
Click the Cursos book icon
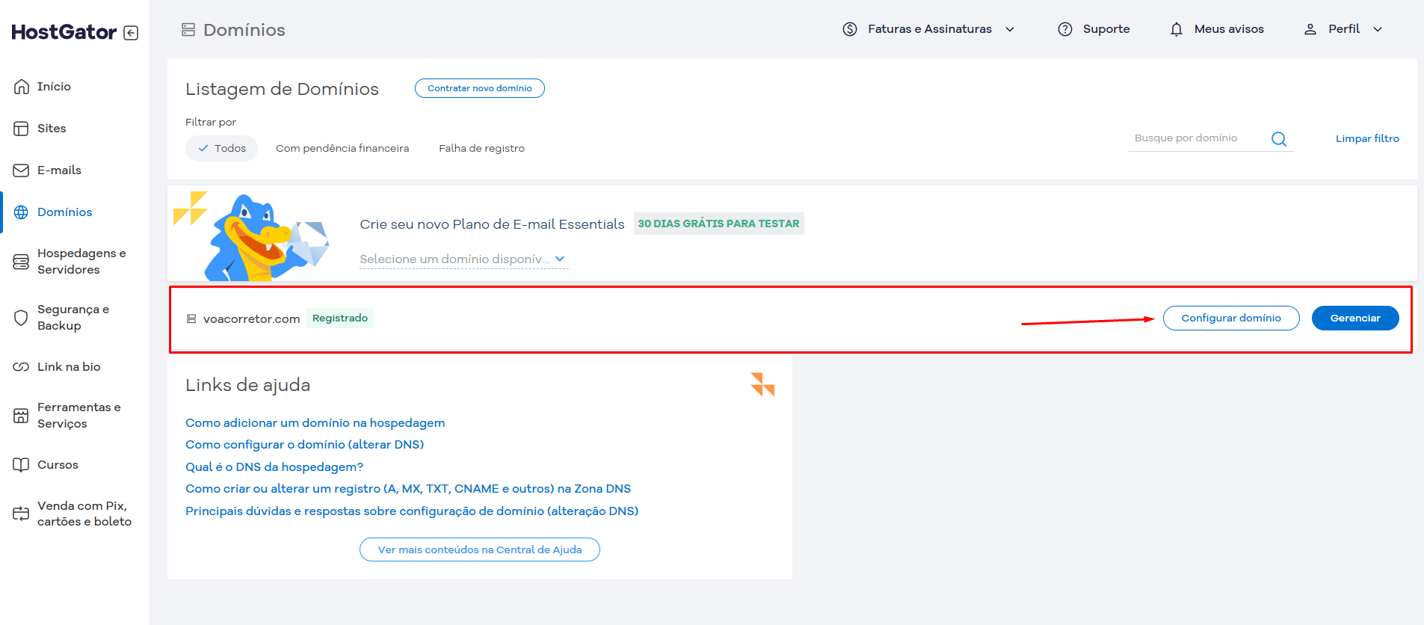pos(21,465)
